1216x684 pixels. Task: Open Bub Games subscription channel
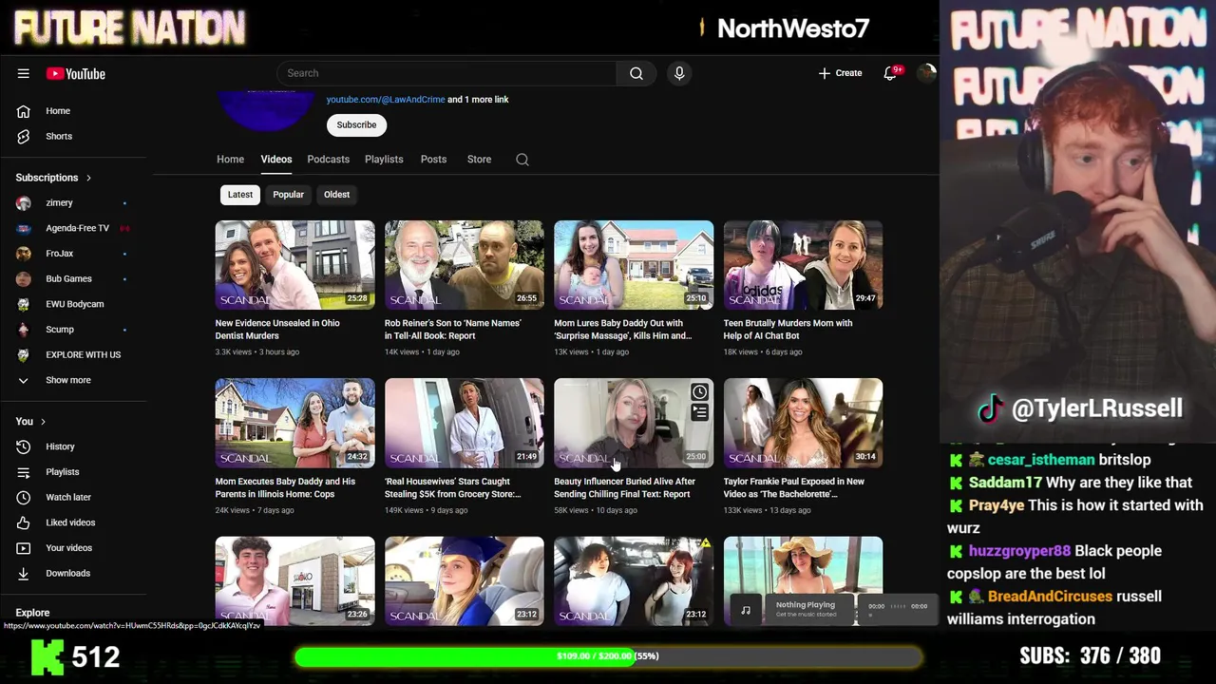tap(66, 279)
